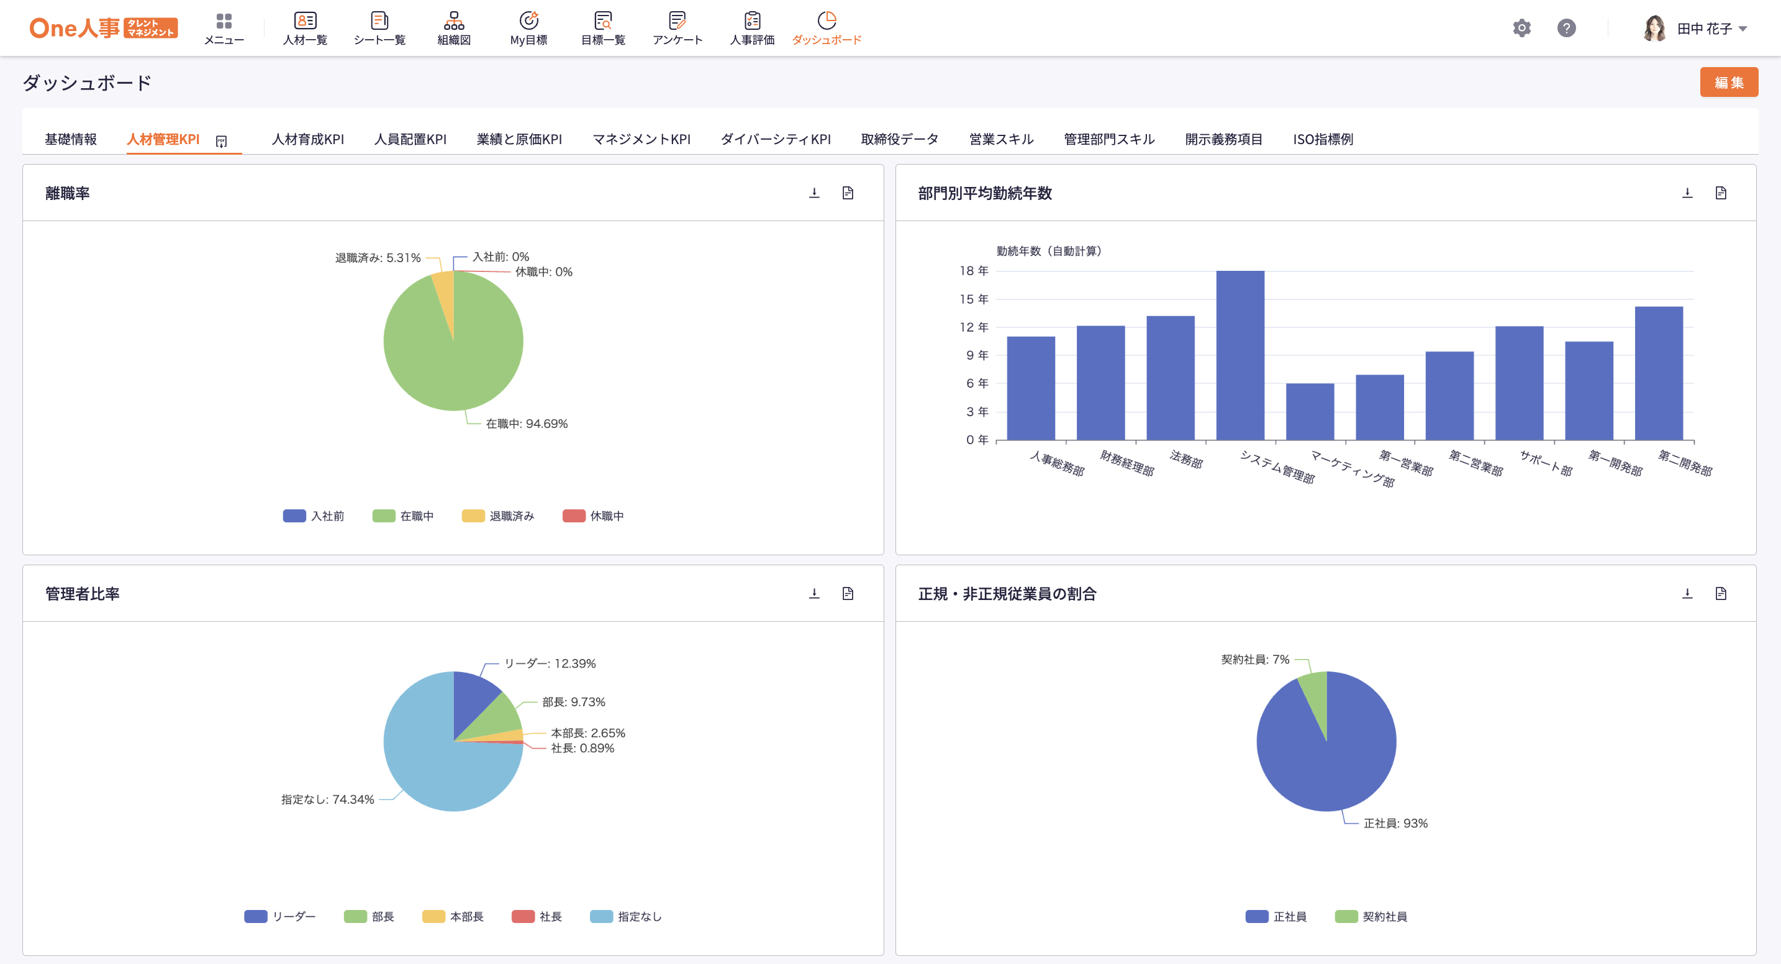
Task: Switch to the 人材育成KPI tab
Action: [307, 139]
